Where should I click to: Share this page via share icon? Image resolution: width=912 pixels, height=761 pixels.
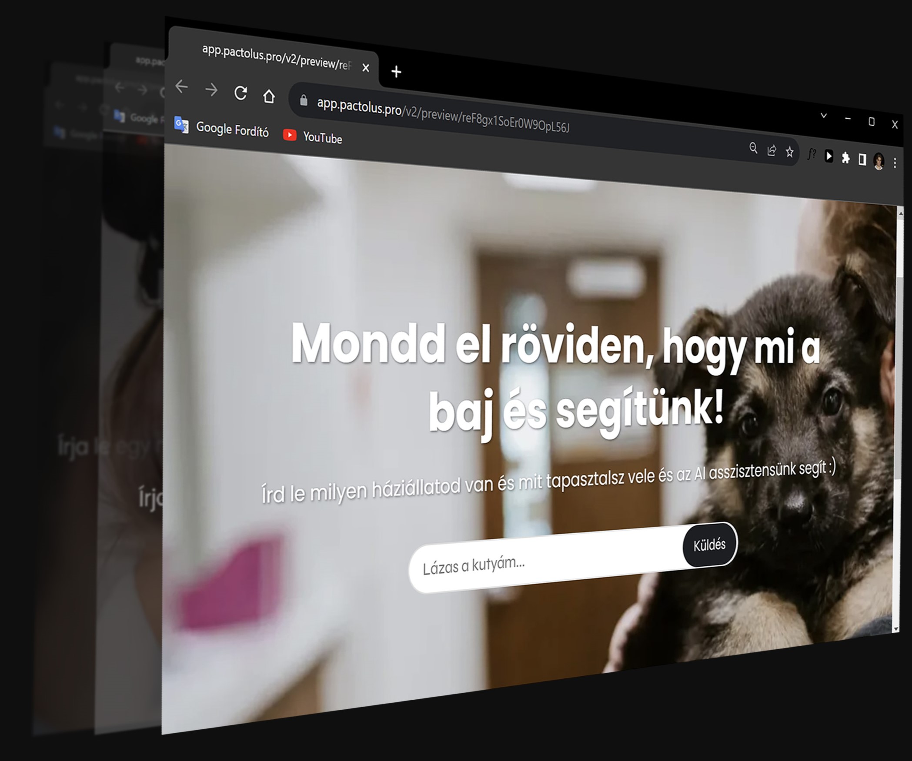pos(772,150)
